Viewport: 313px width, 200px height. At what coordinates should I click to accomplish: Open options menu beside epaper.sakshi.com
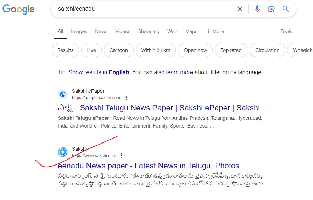tap(126, 98)
